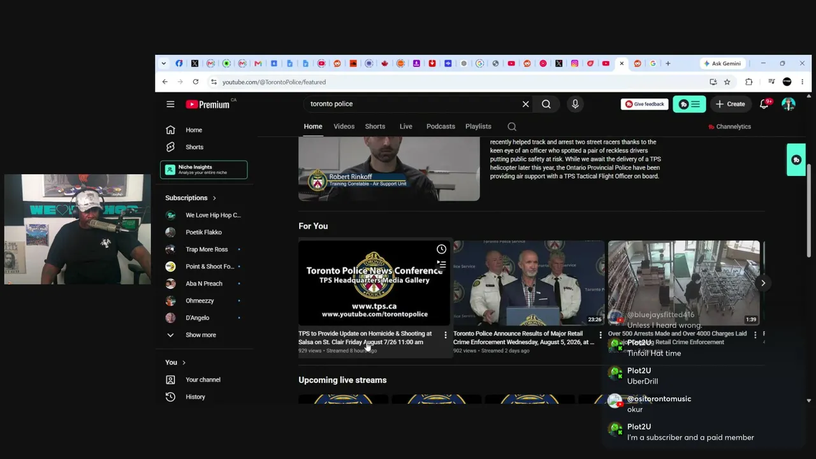Open the tab search dropdown
The height and width of the screenshot is (459, 816).
(x=164, y=64)
